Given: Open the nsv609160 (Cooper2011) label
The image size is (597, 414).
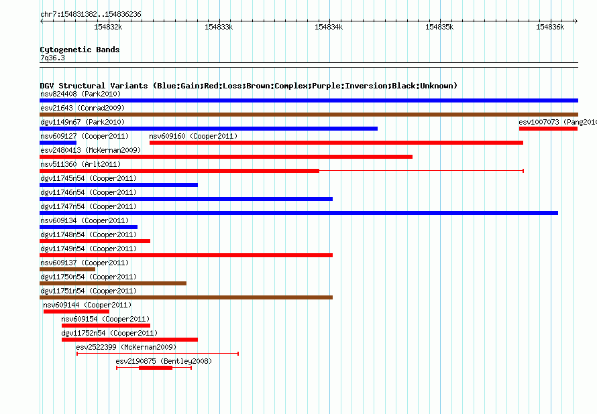Looking at the screenshot, I should click(x=193, y=136).
